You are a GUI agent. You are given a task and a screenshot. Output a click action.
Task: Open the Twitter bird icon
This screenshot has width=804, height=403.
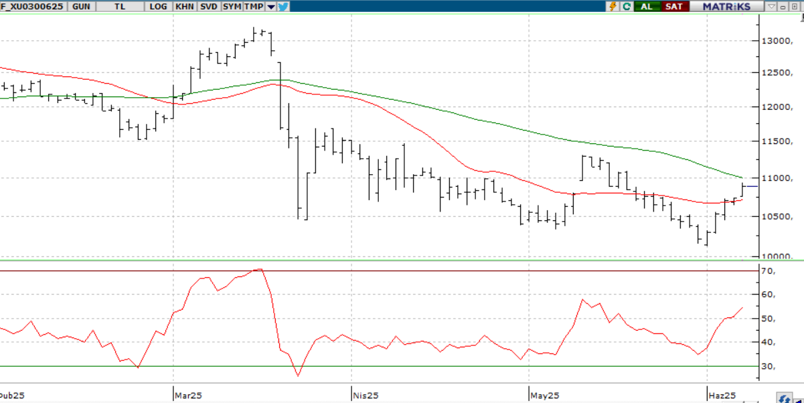coord(283,6)
